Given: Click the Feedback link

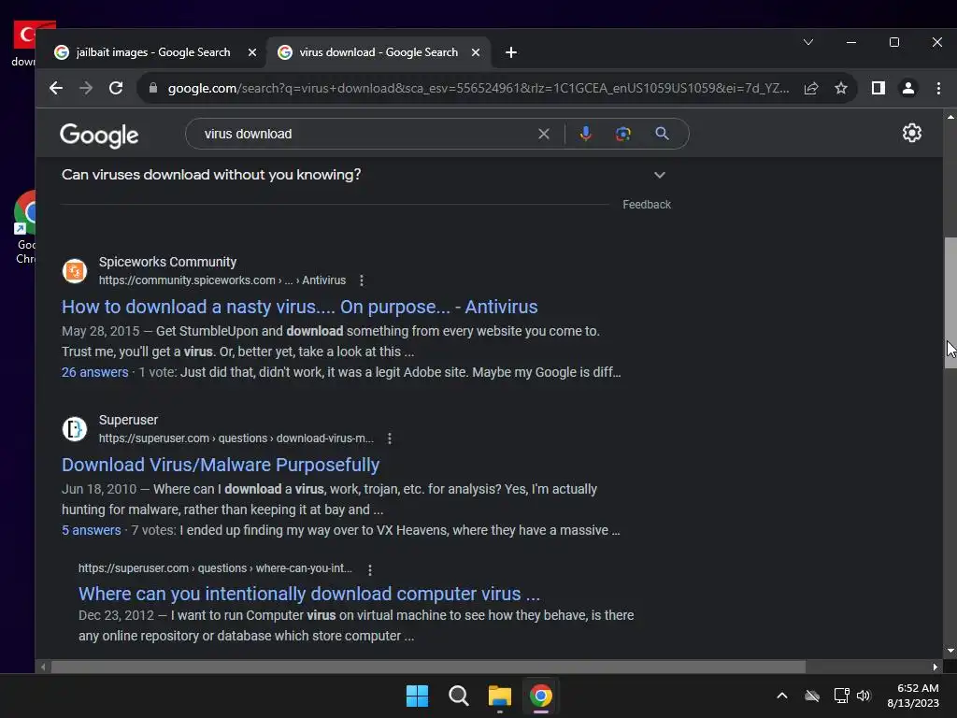Looking at the screenshot, I should 647,205.
